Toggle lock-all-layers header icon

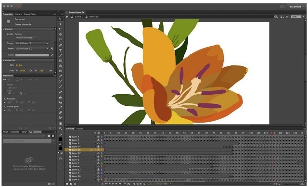pos(98,133)
